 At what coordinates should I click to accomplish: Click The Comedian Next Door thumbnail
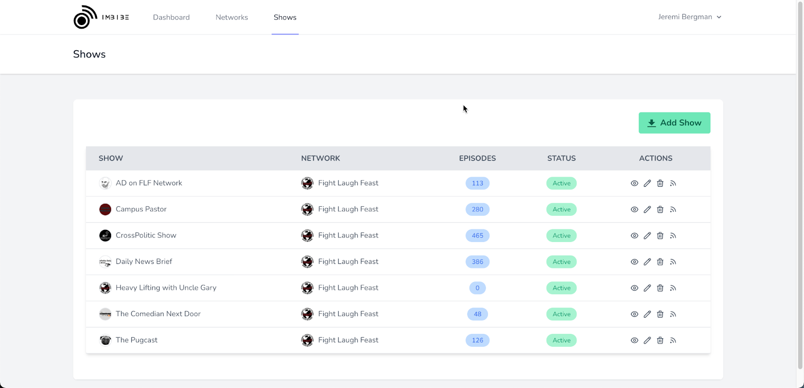105,314
